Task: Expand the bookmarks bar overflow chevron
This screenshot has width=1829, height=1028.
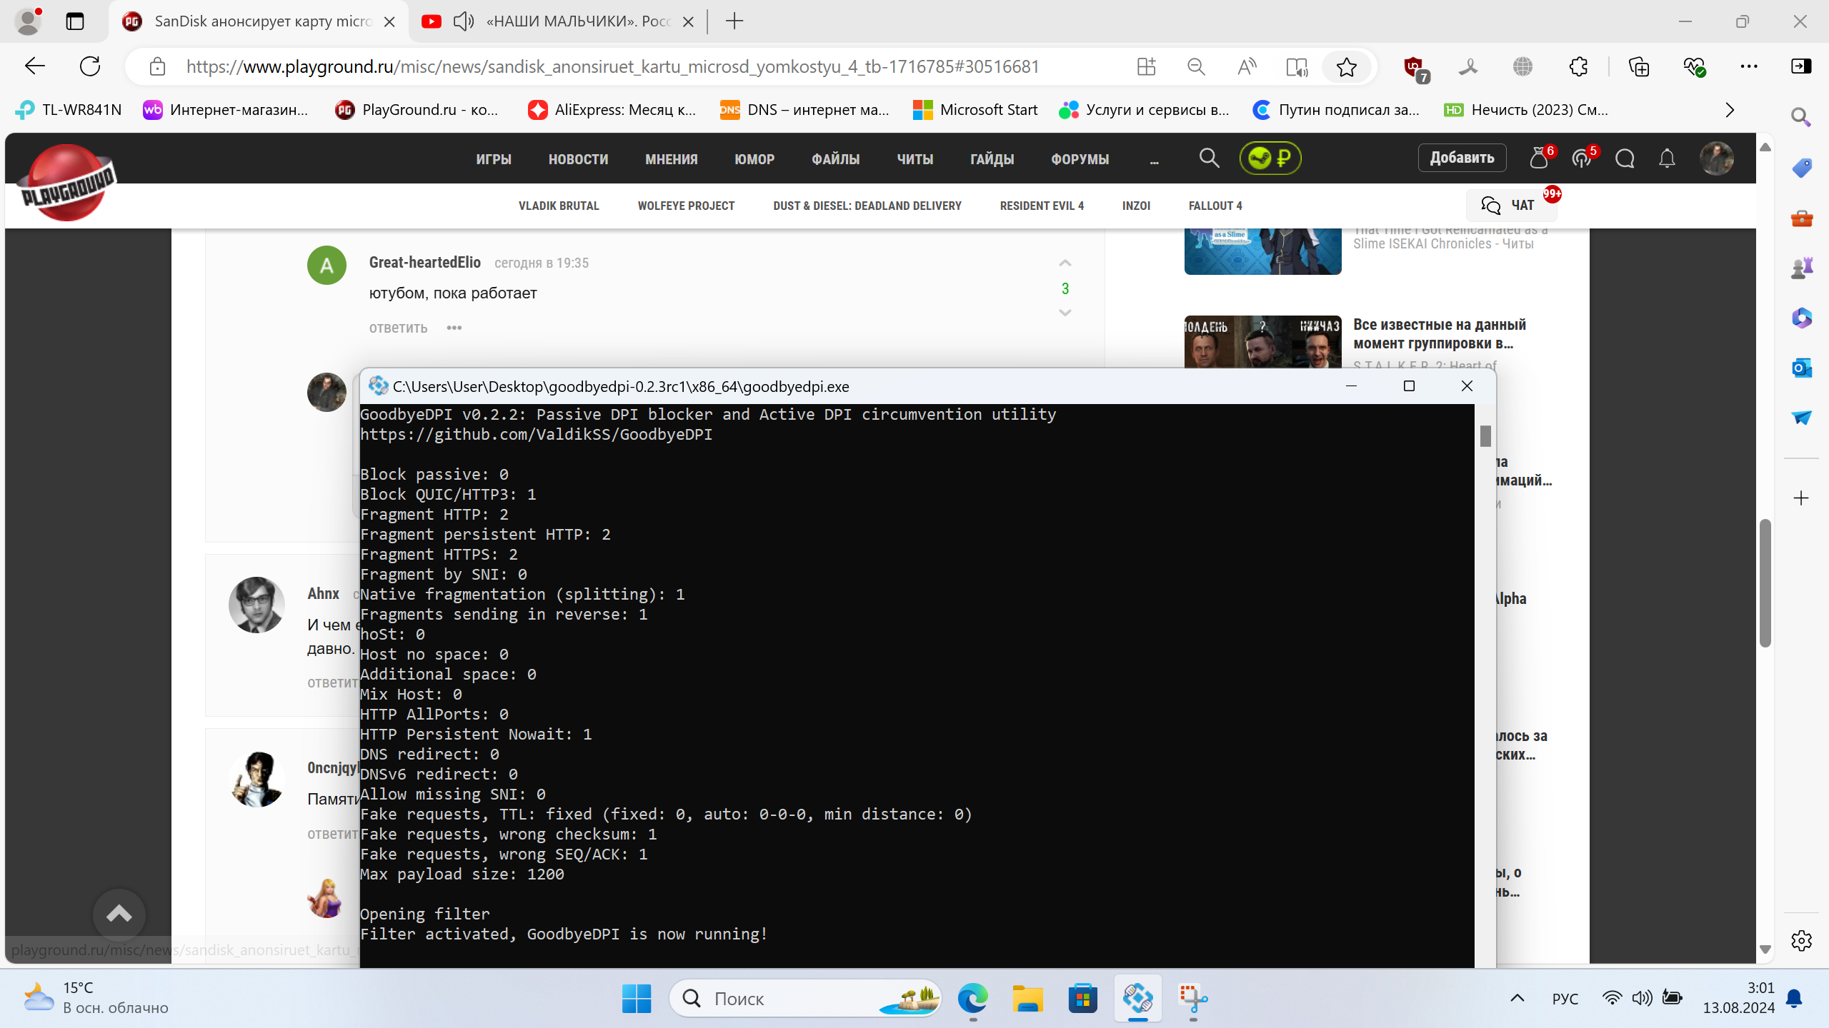Action: 1730,110
